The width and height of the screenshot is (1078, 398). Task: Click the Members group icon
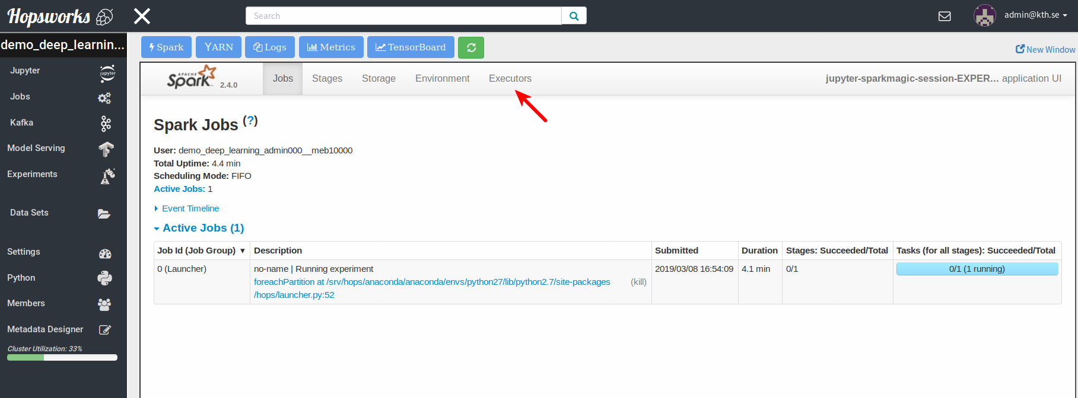coord(104,304)
